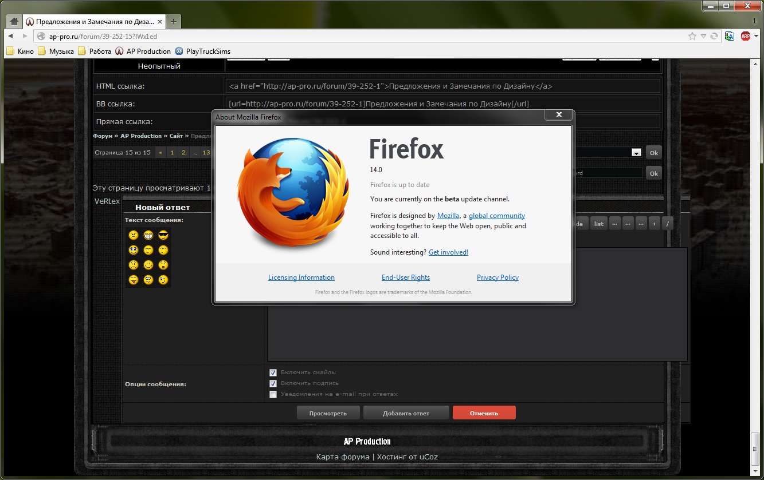The width and height of the screenshot is (764, 480).
Task: Insert the winking emoticon
Action: [163, 280]
